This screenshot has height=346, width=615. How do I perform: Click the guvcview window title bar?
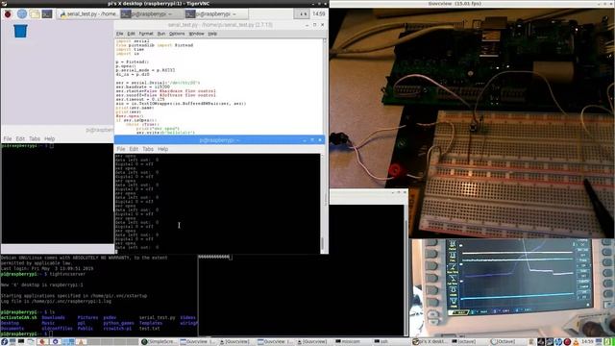[x=472, y=4]
